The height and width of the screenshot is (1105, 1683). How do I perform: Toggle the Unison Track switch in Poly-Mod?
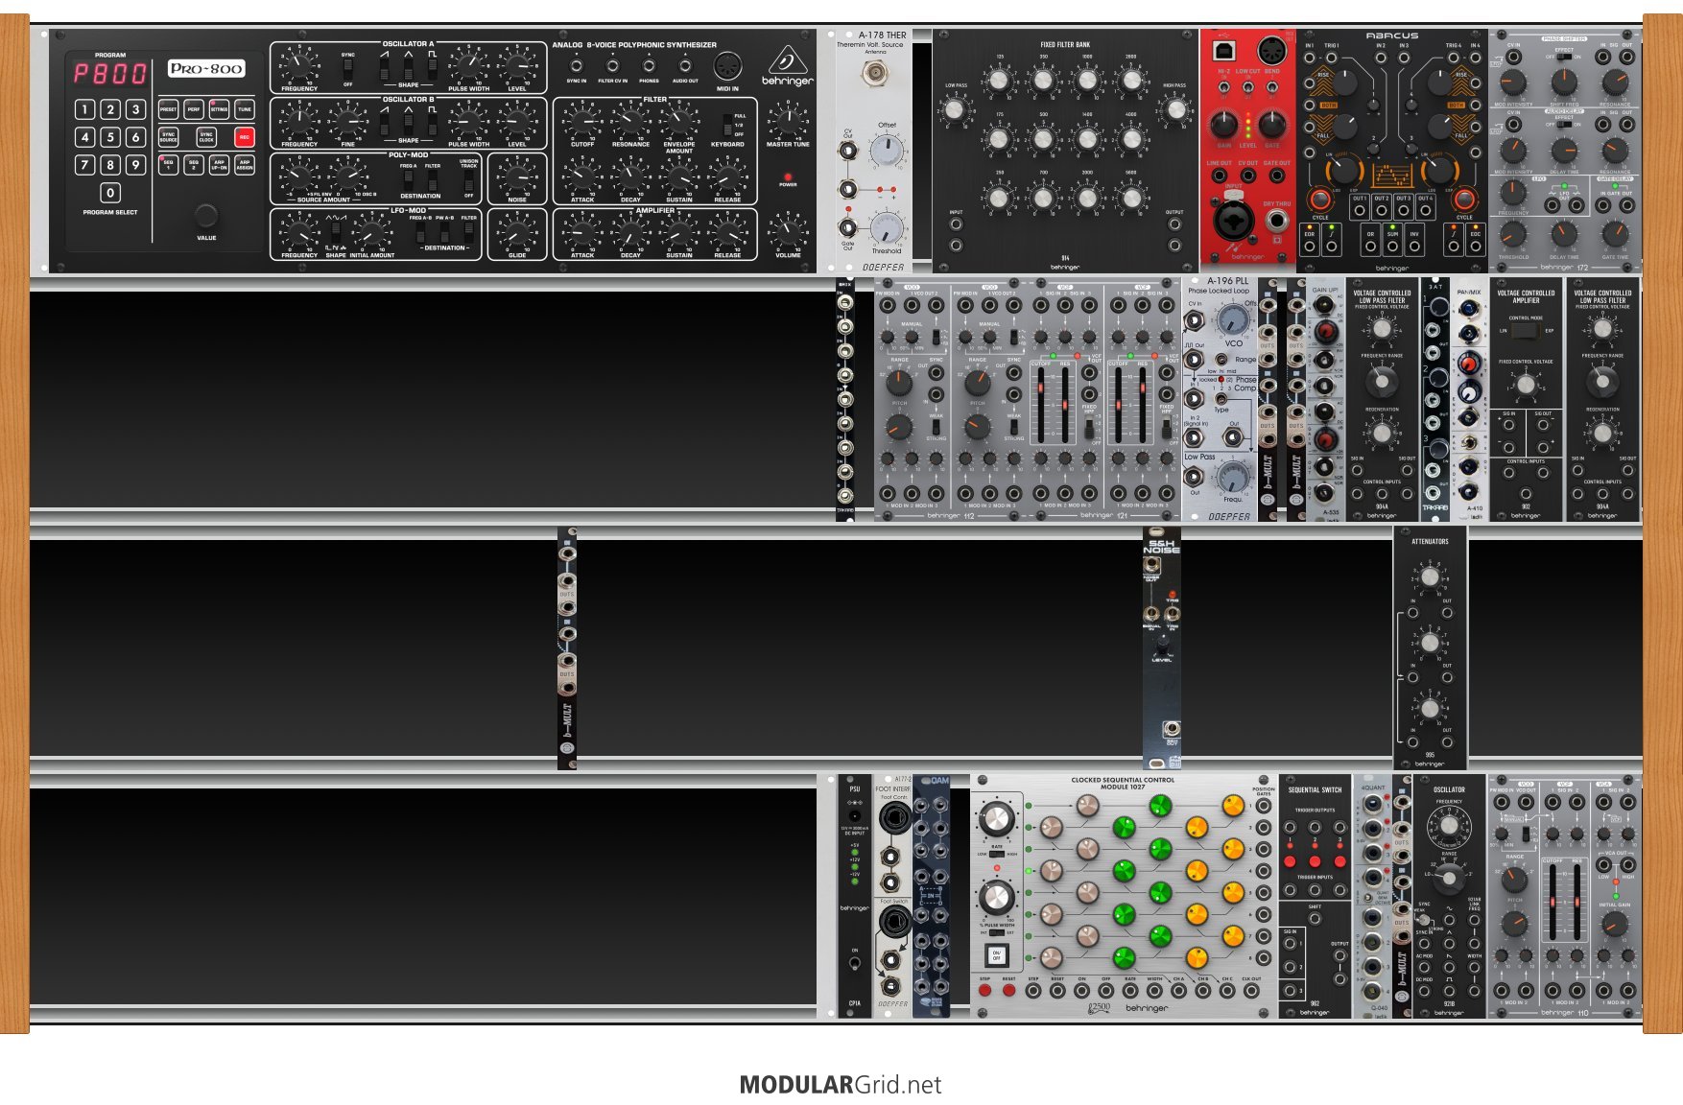coord(469,179)
